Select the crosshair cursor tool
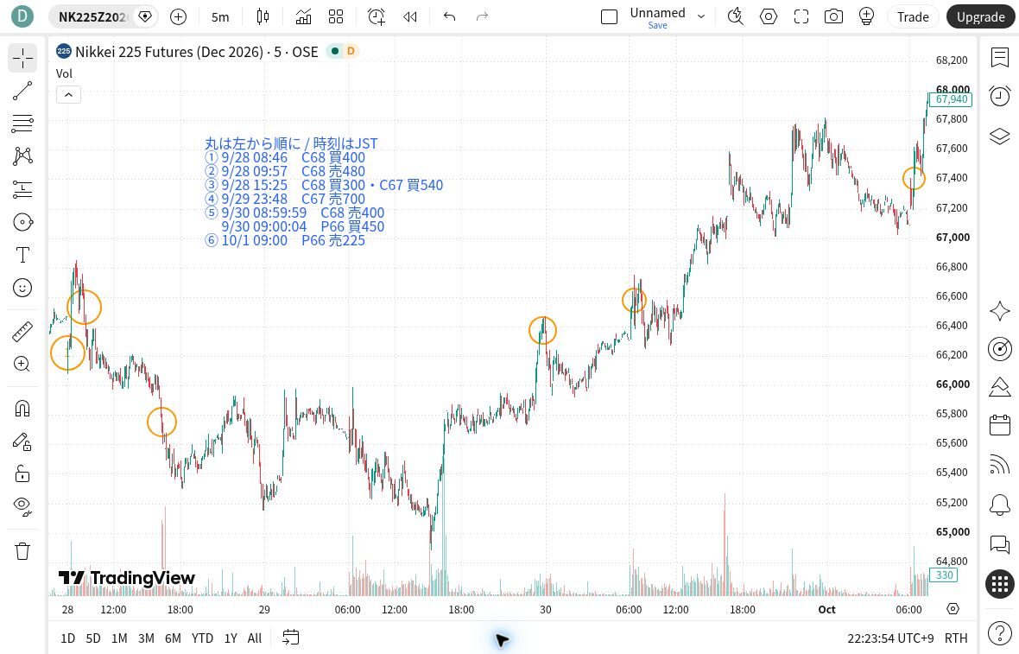Image resolution: width=1019 pixels, height=654 pixels. click(x=22, y=58)
